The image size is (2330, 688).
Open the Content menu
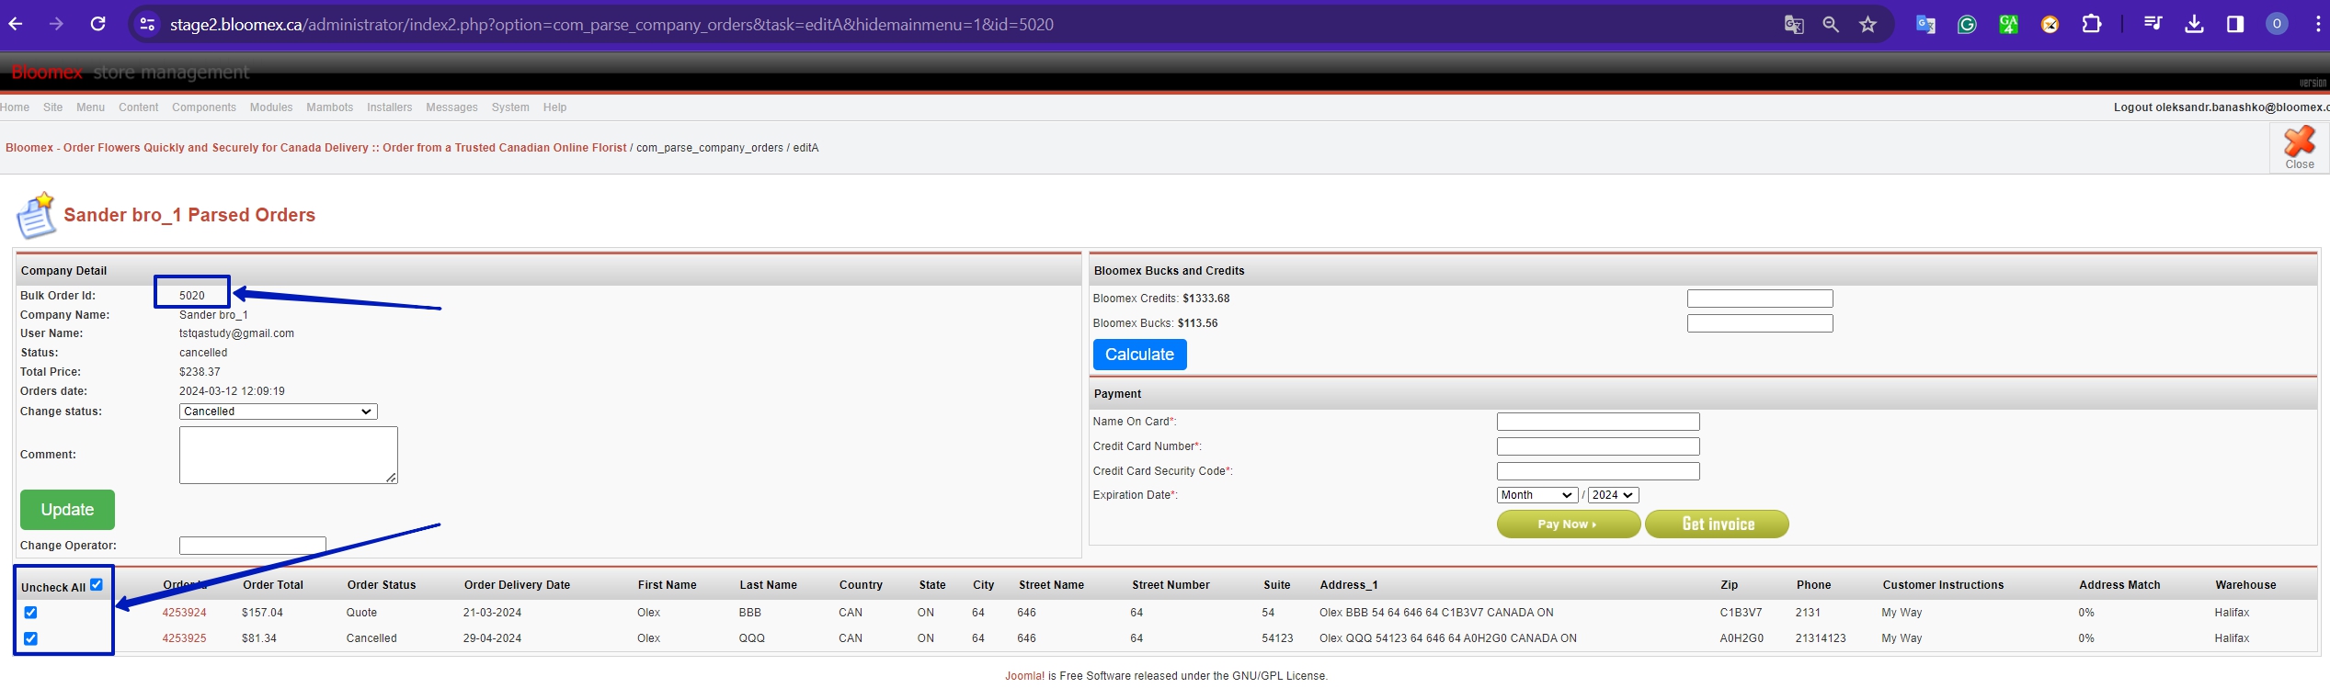tap(139, 107)
